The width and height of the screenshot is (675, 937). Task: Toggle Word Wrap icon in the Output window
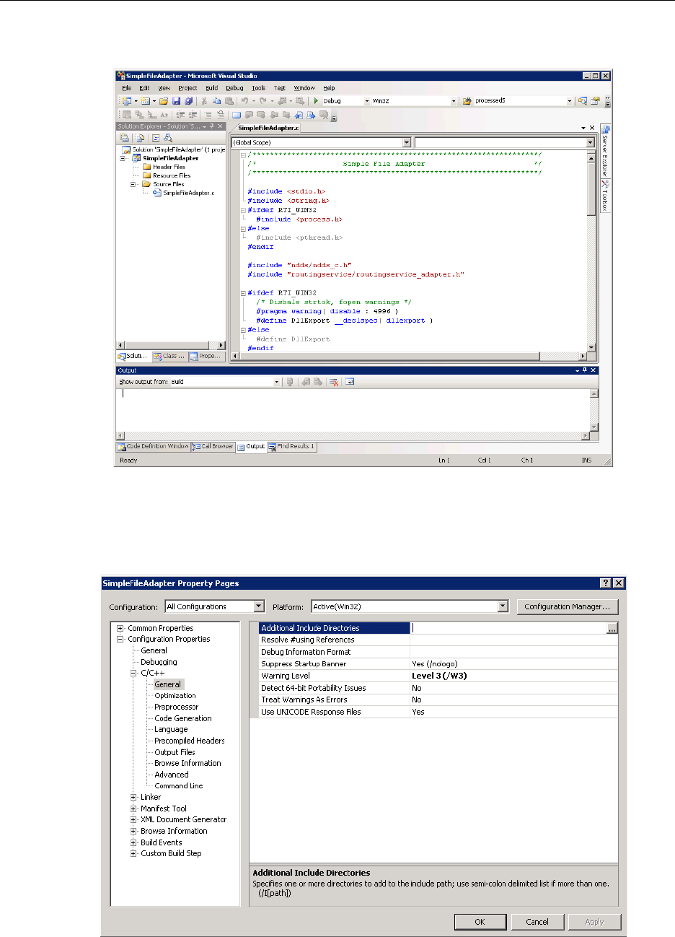click(x=350, y=382)
